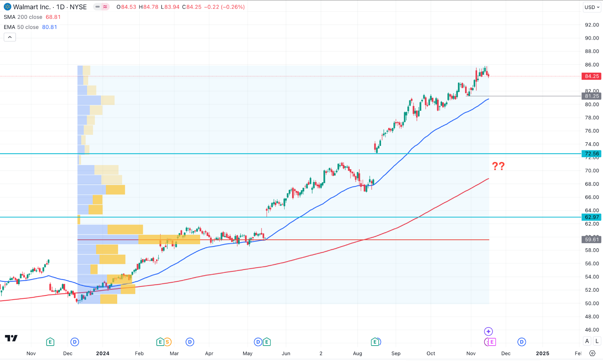
Task: Click the Jun label on the time axis
Action: (286, 353)
